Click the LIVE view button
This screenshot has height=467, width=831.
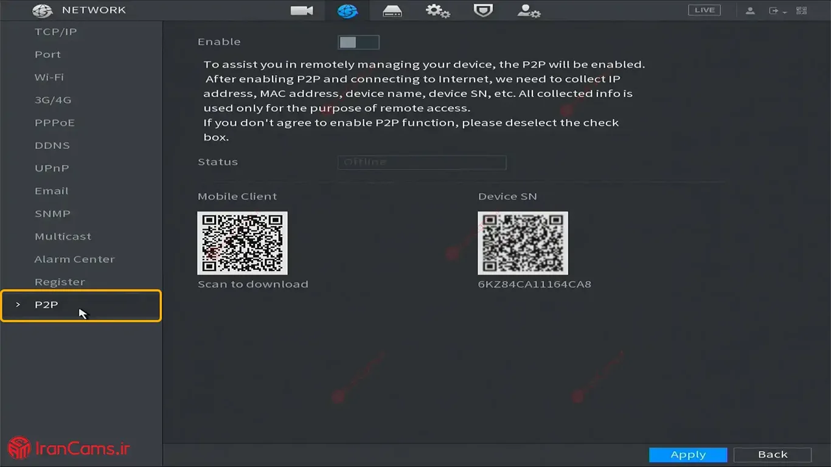pos(704,10)
